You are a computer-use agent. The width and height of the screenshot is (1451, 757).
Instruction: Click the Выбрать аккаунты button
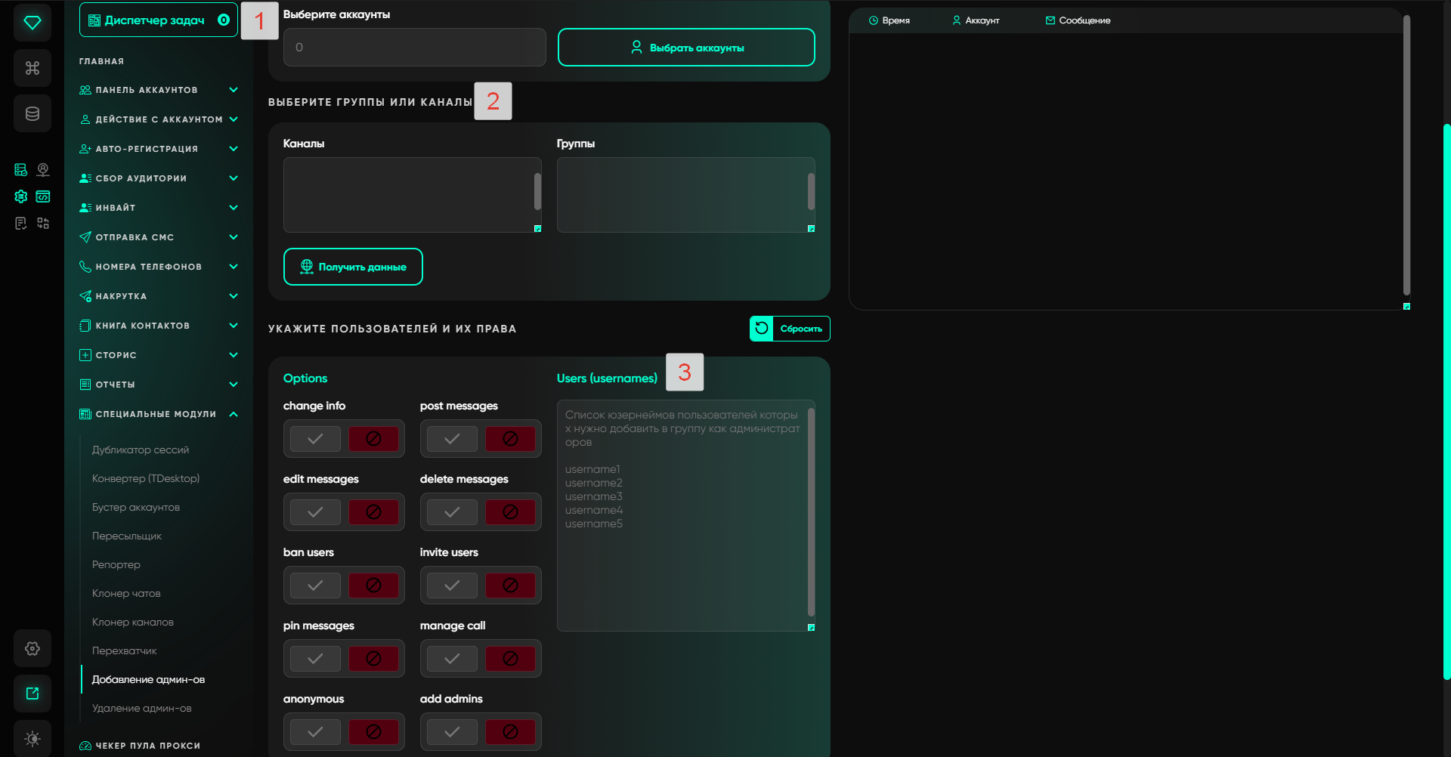tap(686, 48)
